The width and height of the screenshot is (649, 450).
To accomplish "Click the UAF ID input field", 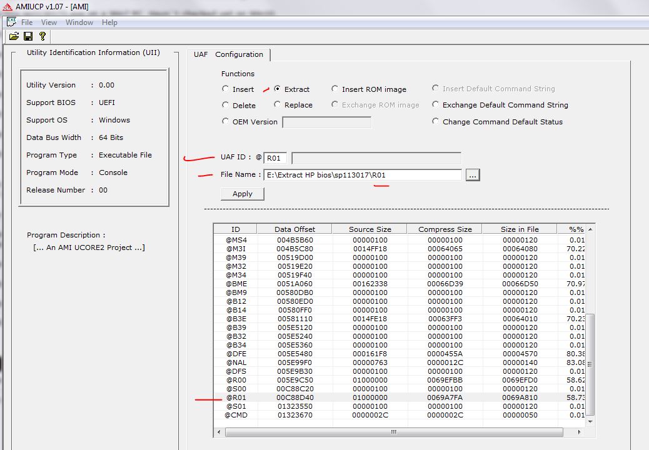I will 275,158.
